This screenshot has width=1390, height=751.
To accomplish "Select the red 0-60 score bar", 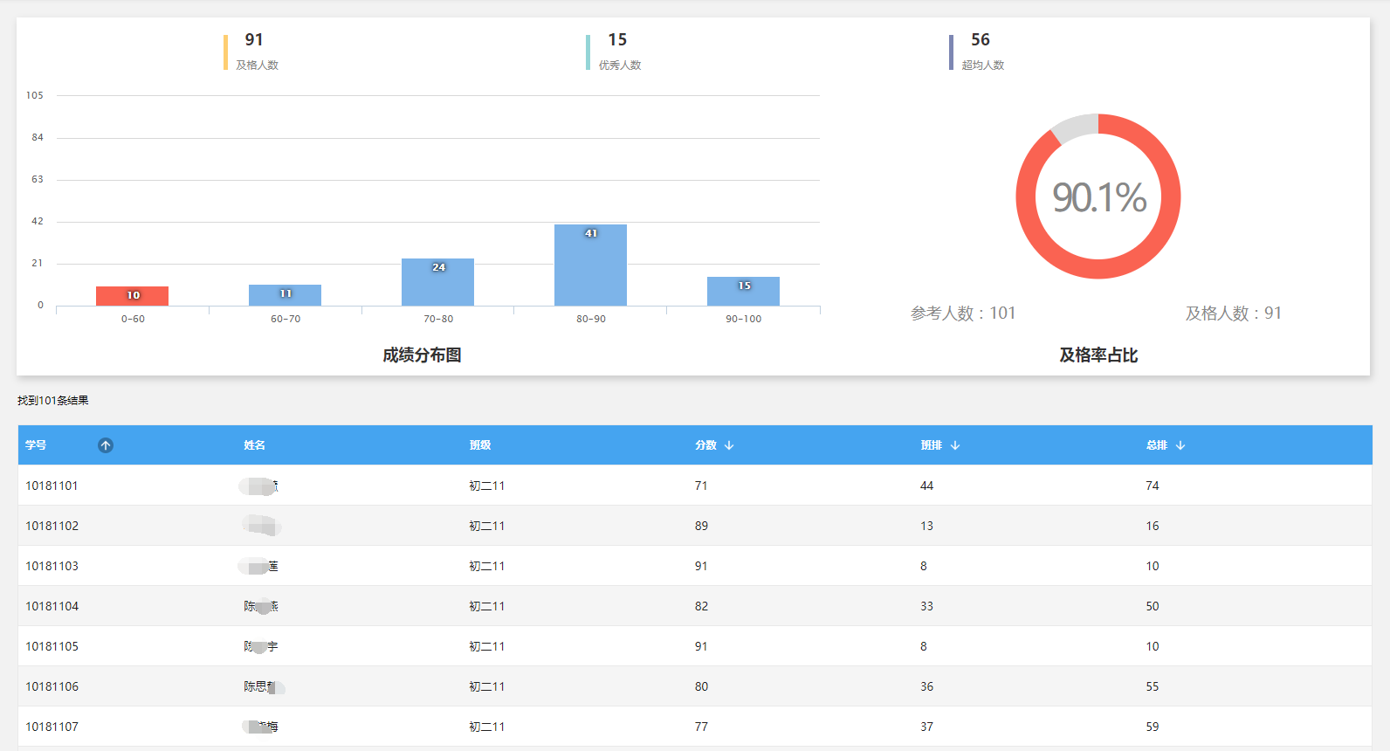I will [x=132, y=296].
